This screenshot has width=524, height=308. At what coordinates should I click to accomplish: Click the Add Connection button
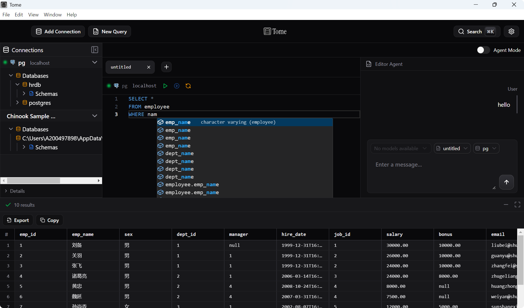click(58, 31)
